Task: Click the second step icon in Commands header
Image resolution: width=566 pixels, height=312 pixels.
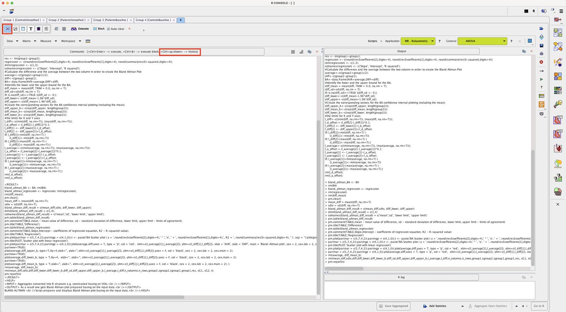Action: [301, 51]
